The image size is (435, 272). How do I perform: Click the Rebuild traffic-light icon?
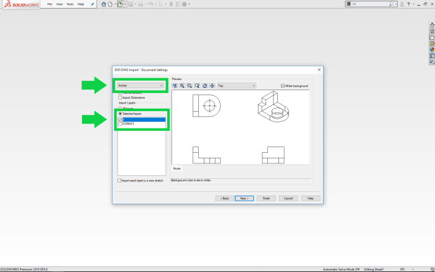171,4
